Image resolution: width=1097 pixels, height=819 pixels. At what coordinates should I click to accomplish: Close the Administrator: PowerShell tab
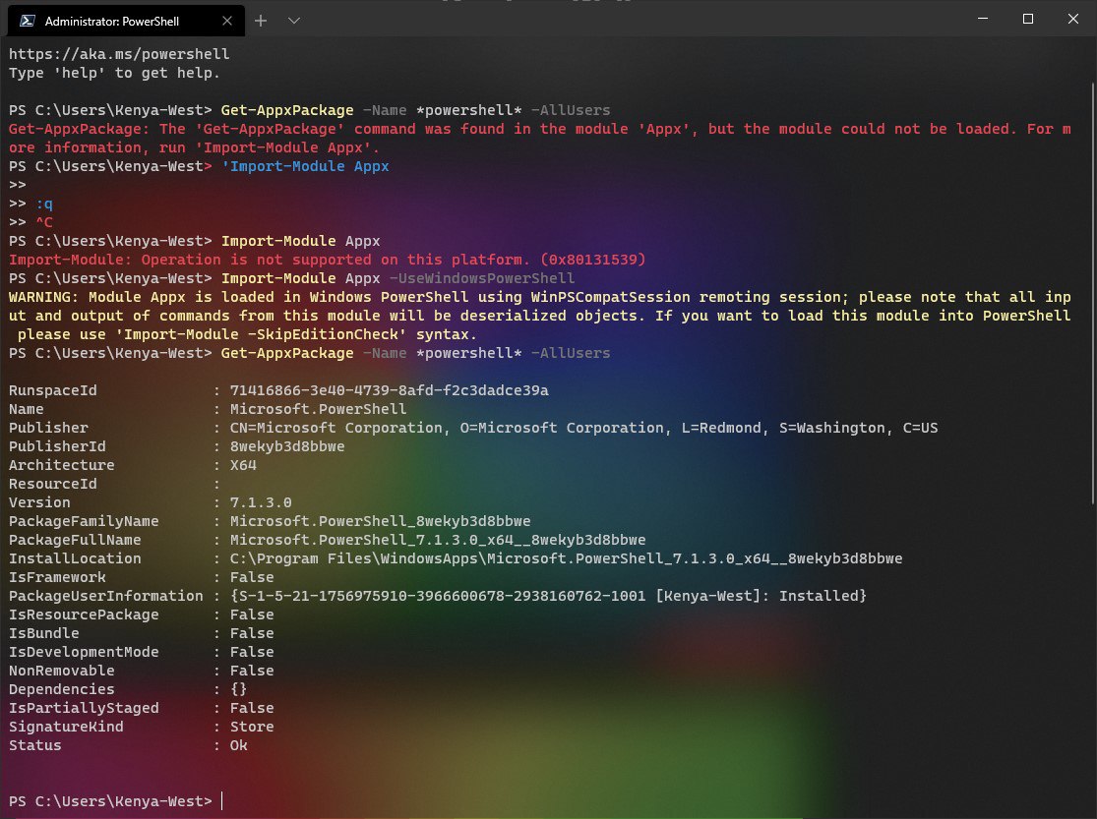coord(226,21)
